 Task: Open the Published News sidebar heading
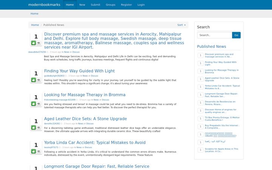pos(212,46)
